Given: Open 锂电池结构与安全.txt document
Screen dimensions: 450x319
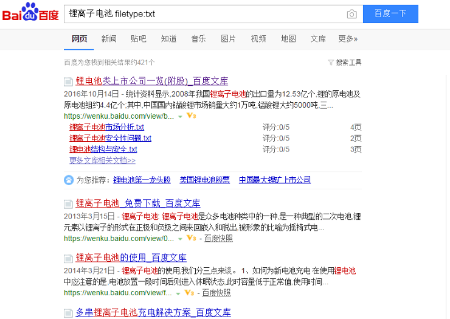Looking at the screenshot, I should tap(103, 149).
